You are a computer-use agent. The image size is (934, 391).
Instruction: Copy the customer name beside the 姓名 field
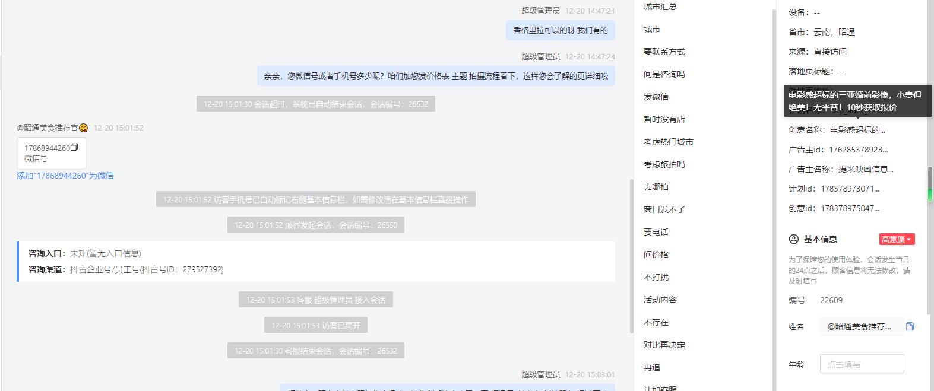pyautogui.click(x=910, y=326)
